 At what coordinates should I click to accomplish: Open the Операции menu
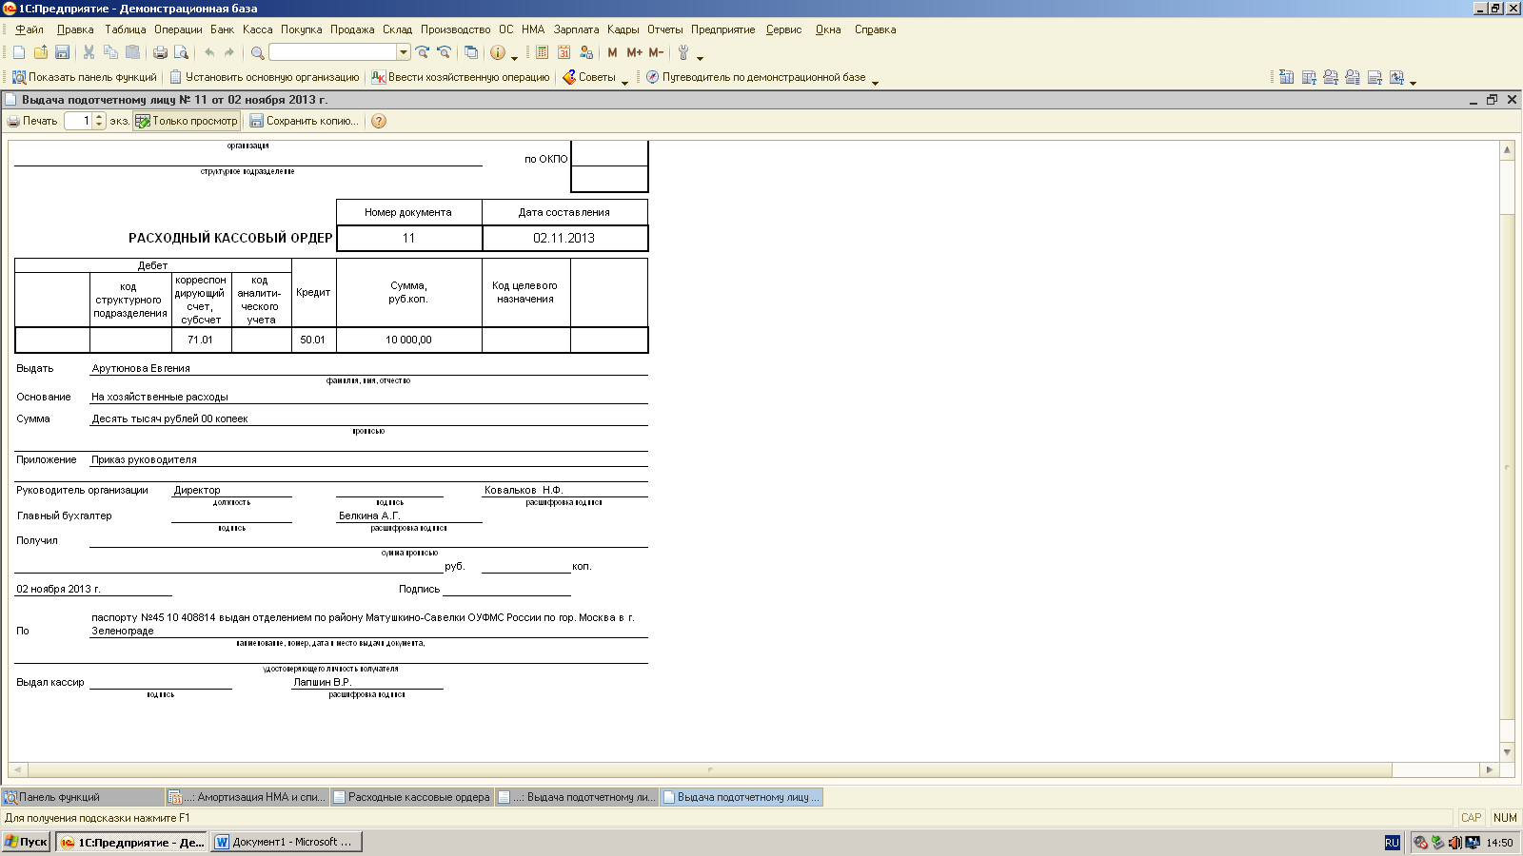click(178, 29)
